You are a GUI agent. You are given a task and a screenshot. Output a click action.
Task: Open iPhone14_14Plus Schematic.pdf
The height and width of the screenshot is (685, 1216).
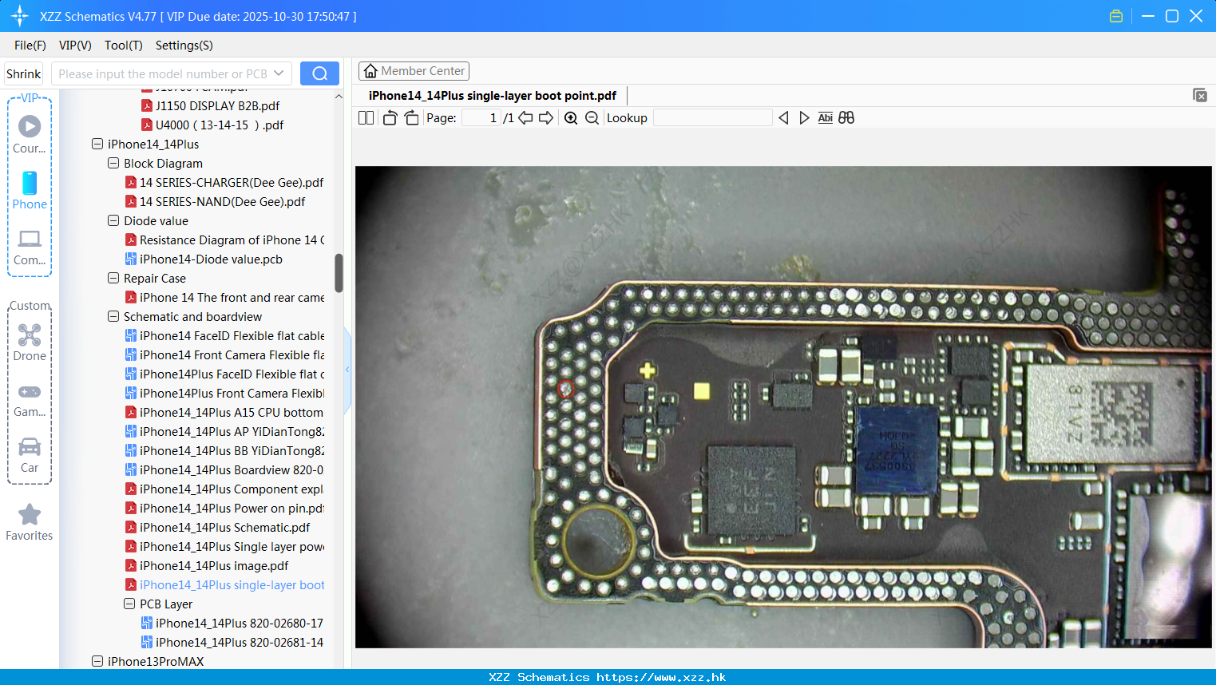pyautogui.click(x=217, y=528)
